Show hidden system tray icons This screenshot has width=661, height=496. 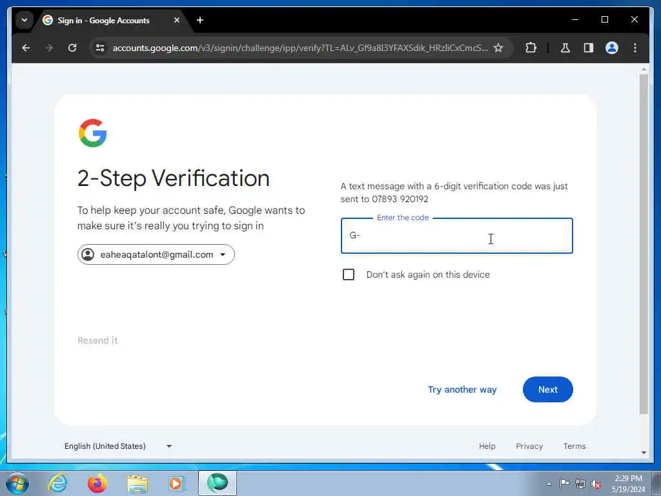(549, 484)
